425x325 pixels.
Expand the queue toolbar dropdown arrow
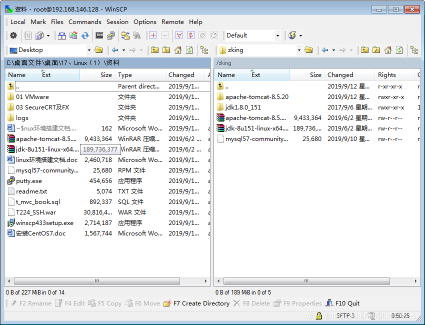pos(48,35)
